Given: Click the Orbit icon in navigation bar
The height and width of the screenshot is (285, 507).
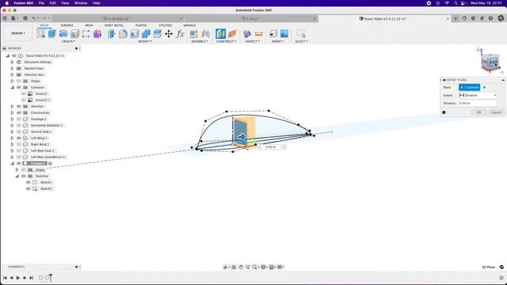Looking at the screenshot, I should pos(225,267).
